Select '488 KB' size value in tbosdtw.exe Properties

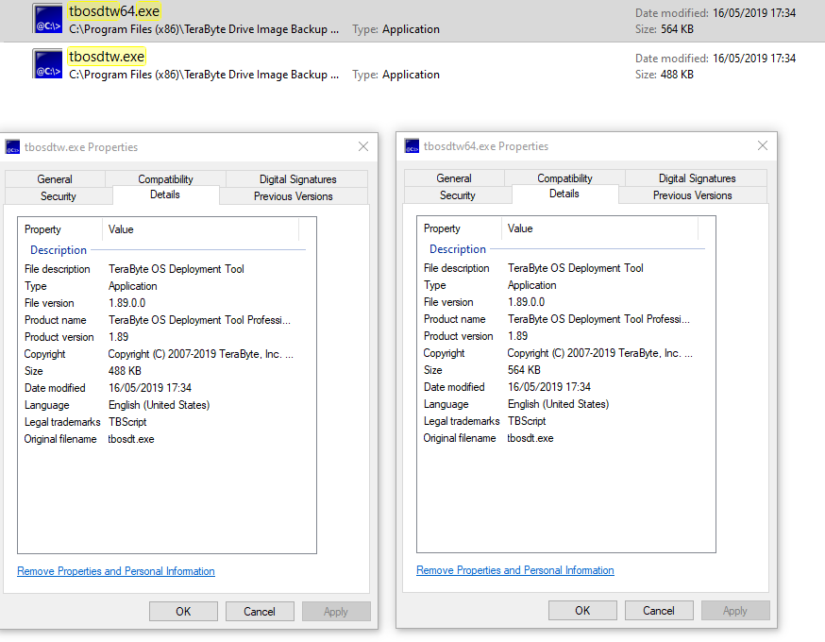click(x=125, y=371)
